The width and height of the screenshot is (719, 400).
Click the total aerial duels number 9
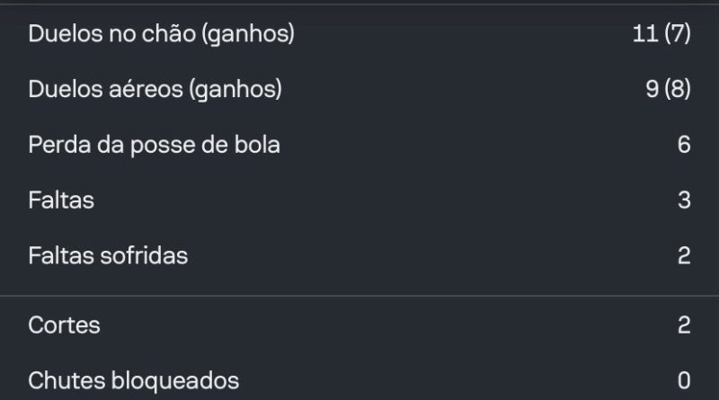pyautogui.click(x=652, y=89)
